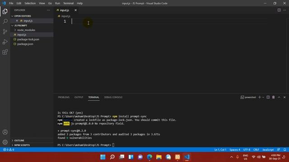Image resolution: width=289 pixels, height=162 pixels.
Task: Select the input.js editor tab
Action: click(x=65, y=10)
